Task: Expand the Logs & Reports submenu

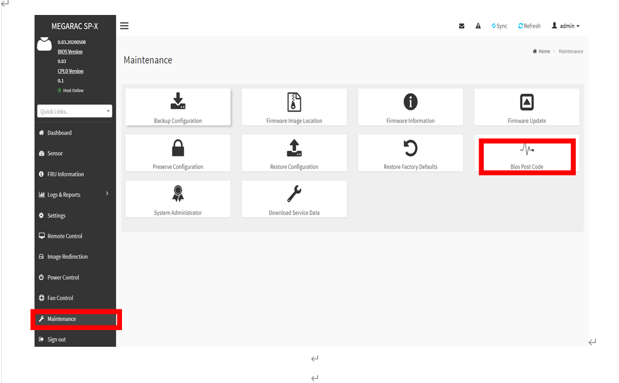Action: [74, 194]
